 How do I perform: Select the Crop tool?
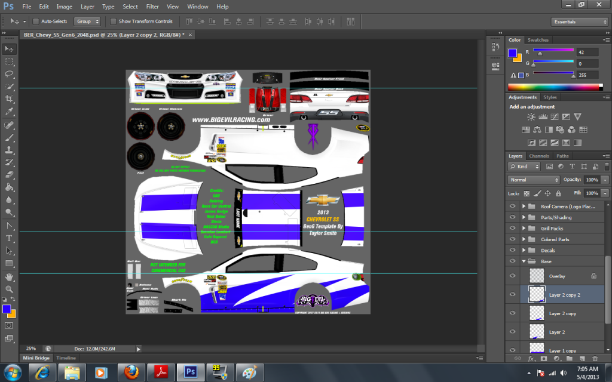coord(9,98)
